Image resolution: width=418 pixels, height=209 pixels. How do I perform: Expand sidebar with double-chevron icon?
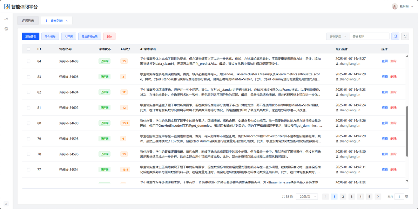coord(6,204)
